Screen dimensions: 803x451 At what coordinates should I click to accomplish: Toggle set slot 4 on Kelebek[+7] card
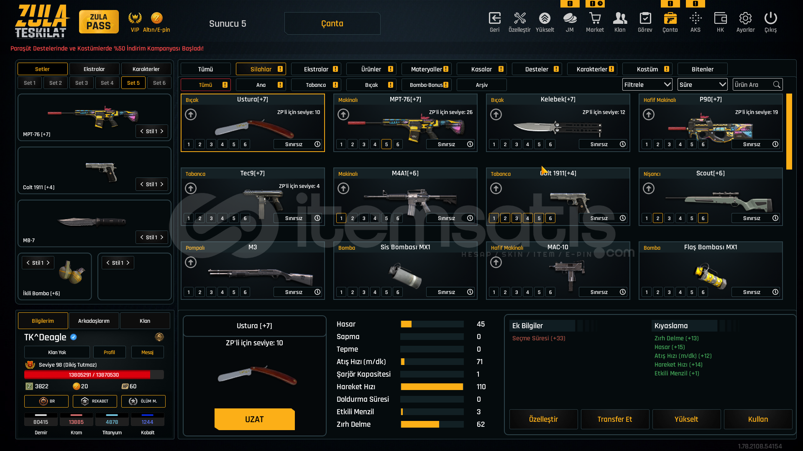coord(528,144)
